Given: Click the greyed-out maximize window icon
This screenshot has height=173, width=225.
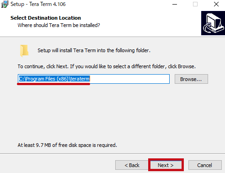Looking at the screenshot, I should [x=195, y=4].
